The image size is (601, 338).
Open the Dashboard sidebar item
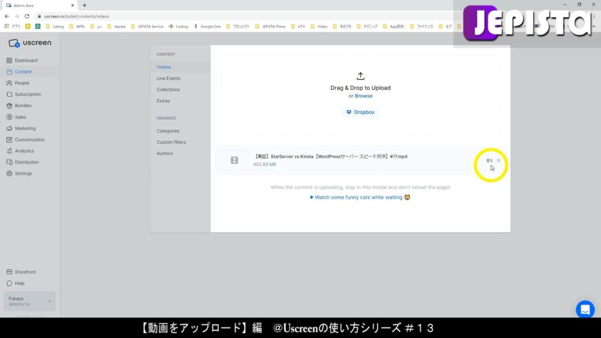[22, 60]
